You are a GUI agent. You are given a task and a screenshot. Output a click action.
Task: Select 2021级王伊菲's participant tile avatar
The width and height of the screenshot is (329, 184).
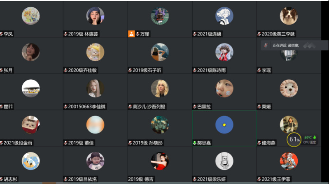[x=289, y=161]
